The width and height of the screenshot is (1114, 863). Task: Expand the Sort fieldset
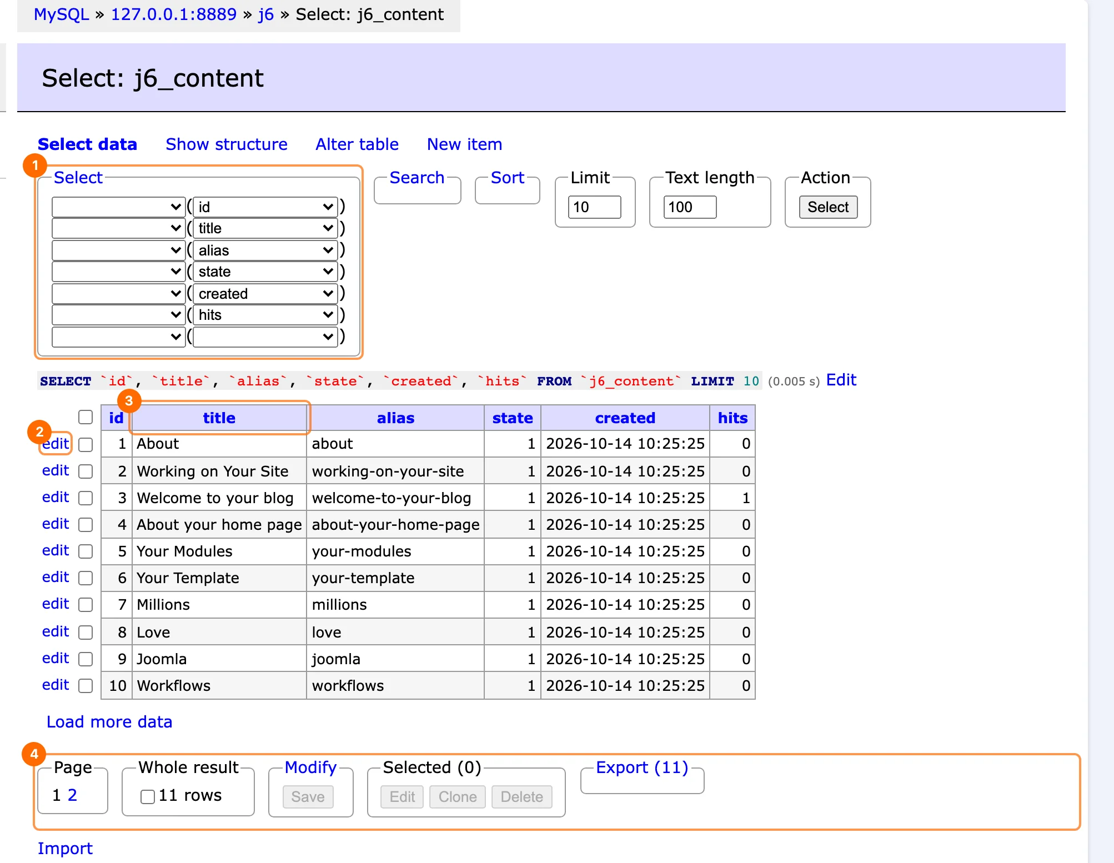click(x=508, y=178)
